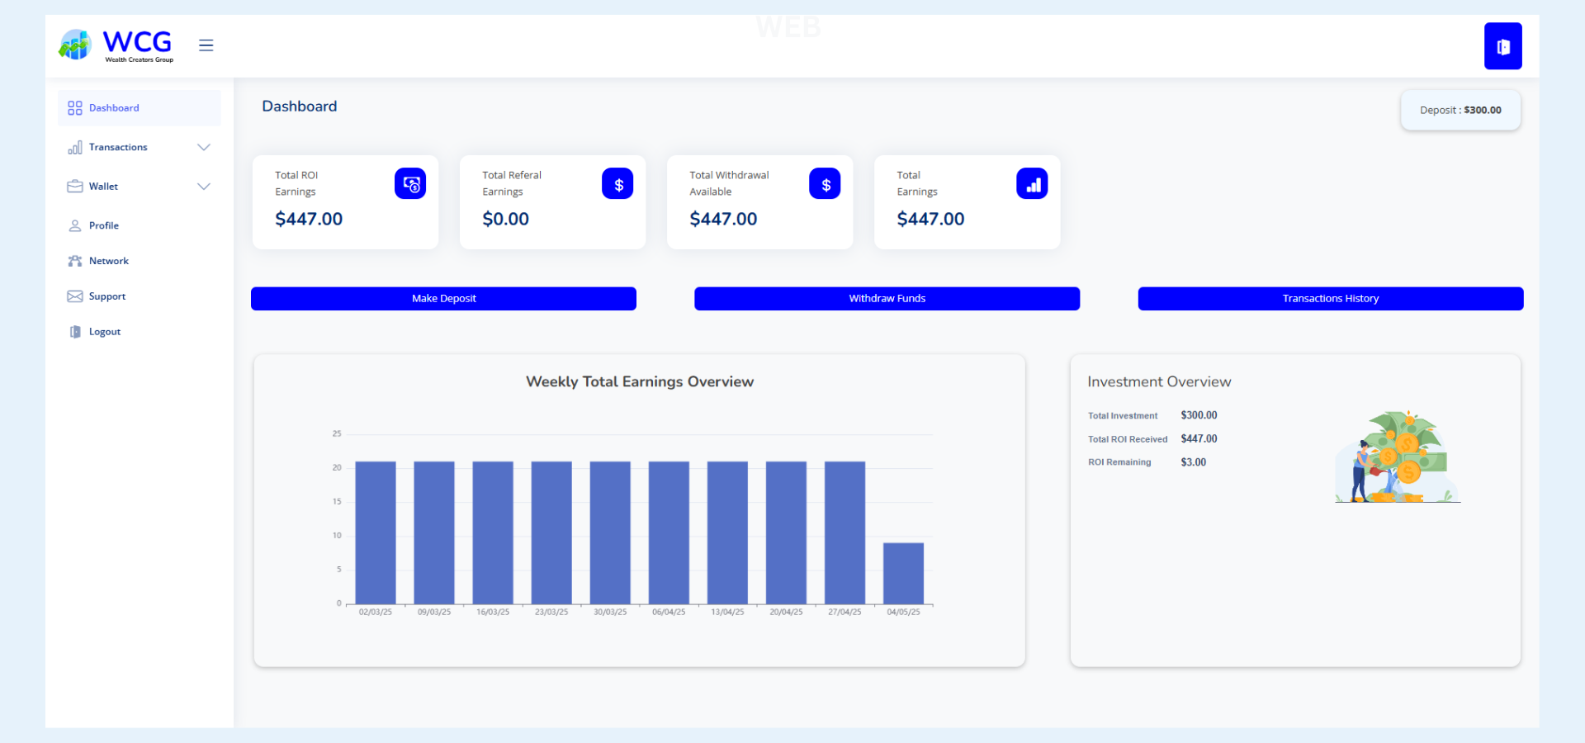Click the Network icon in sidebar
Viewport: 1585px width, 743px height.
(75, 261)
